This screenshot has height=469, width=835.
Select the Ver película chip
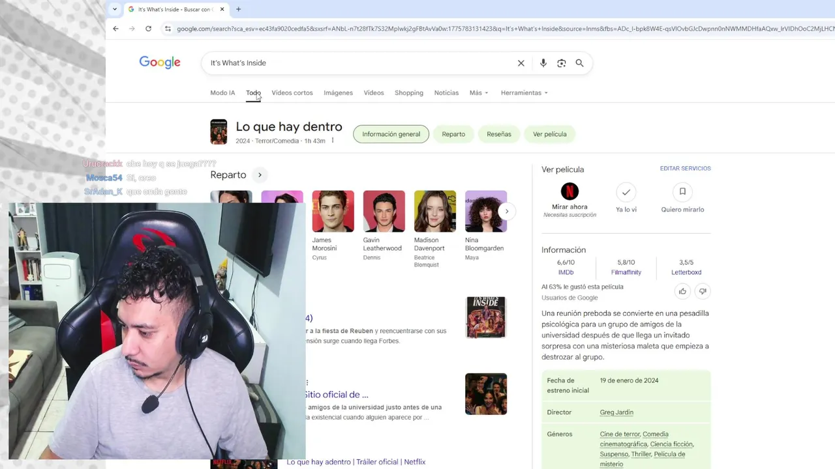[550, 134]
